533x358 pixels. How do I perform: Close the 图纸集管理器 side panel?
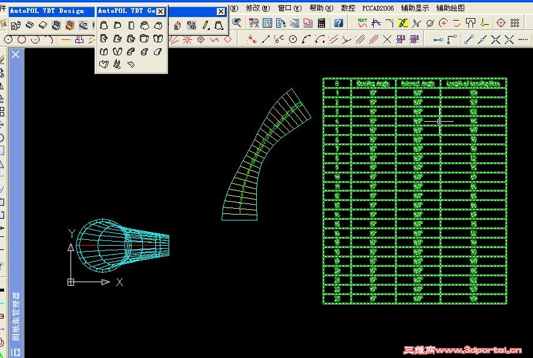point(16,55)
